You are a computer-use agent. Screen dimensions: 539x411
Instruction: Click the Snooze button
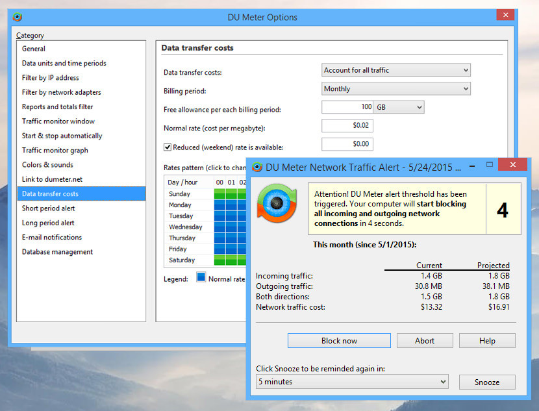coord(487,382)
